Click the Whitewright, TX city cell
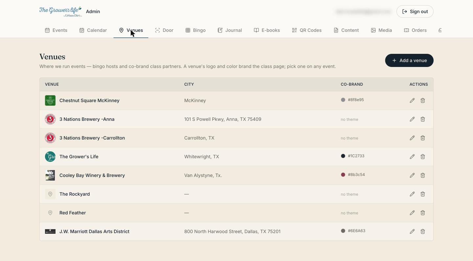 pyautogui.click(x=202, y=157)
